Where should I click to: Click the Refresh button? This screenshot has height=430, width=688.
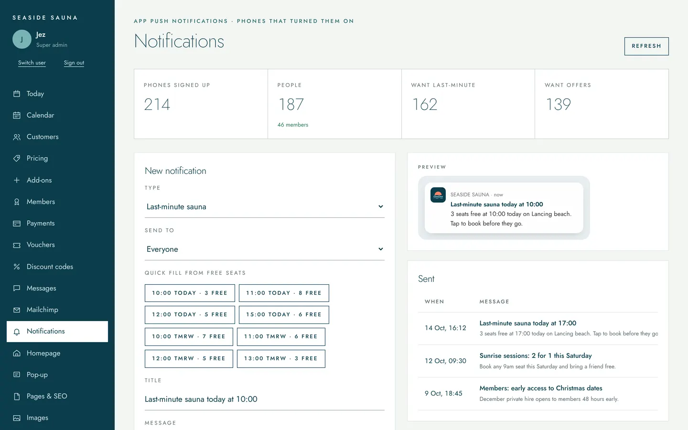point(646,46)
